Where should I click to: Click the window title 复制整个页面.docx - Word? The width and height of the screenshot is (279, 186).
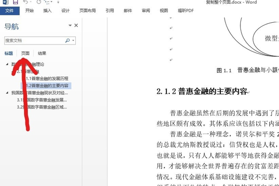(231, 2)
